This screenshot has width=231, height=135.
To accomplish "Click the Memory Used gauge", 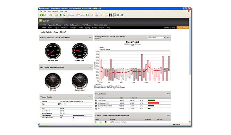I will [80, 80].
